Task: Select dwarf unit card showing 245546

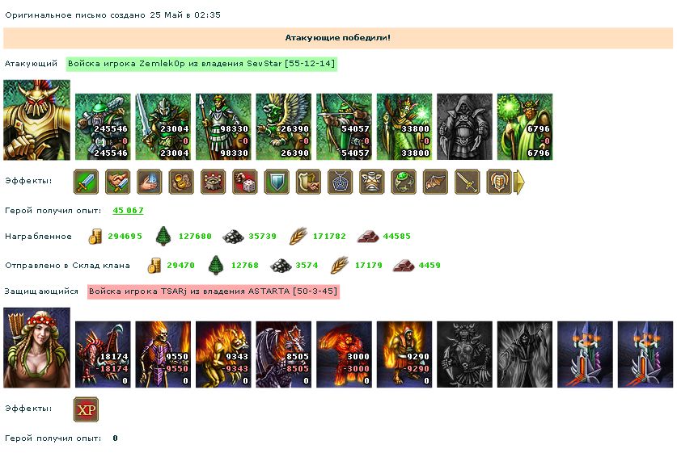Action: click(103, 127)
